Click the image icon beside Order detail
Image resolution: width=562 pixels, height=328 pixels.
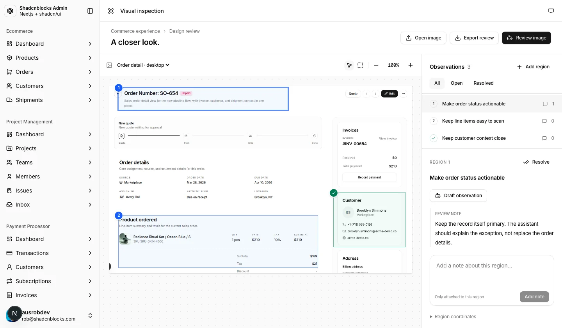coord(109,65)
